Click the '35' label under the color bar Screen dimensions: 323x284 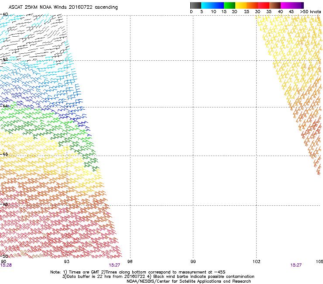(x=269, y=12)
